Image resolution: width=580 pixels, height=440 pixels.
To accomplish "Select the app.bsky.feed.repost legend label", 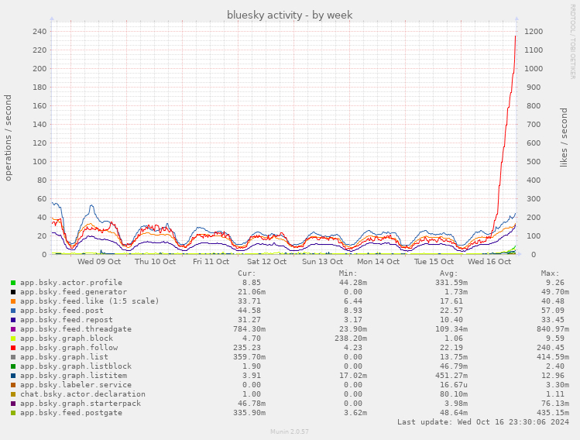I will click(x=67, y=320).
